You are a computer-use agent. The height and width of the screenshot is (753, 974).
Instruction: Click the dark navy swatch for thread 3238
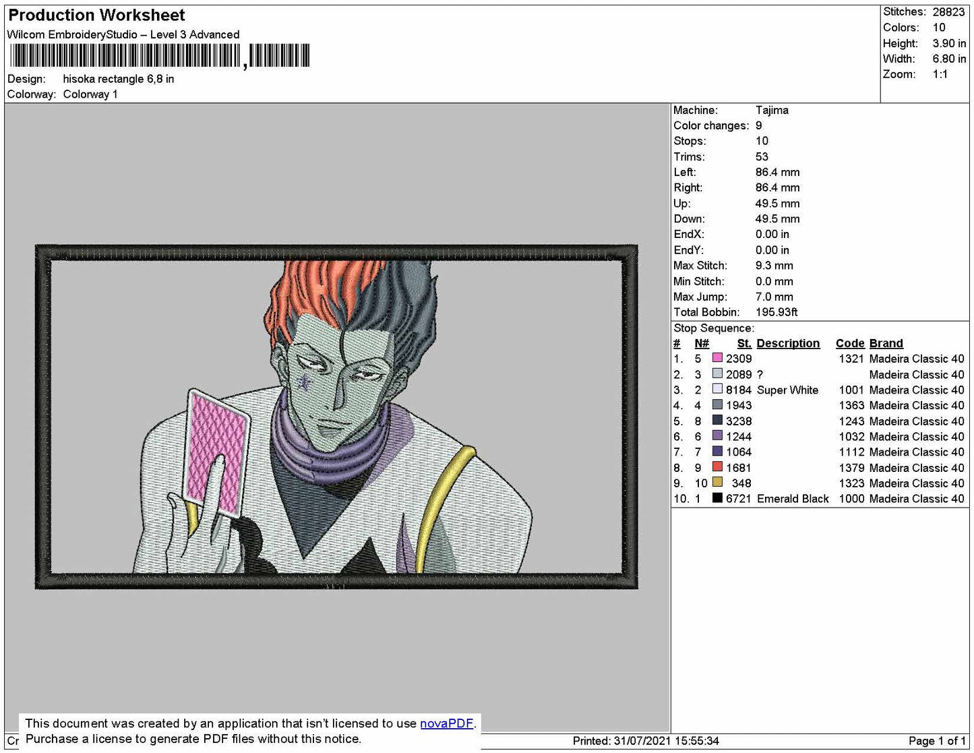click(717, 420)
